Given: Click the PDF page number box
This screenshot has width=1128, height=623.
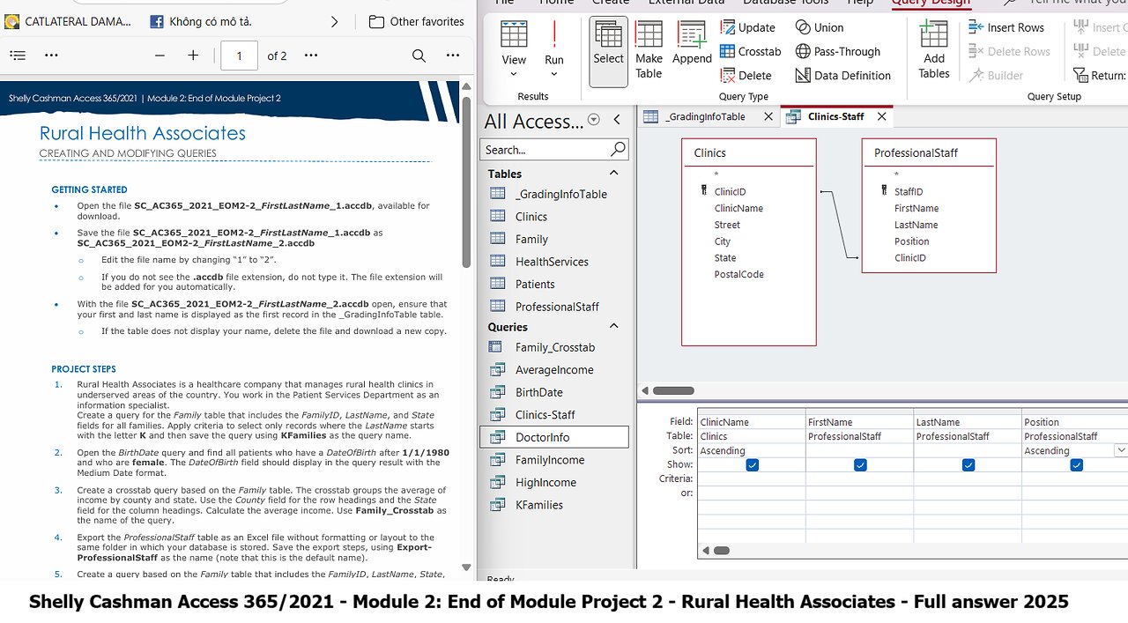Looking at the screenshot, I should pyautogui.click(x=239, y=56).
